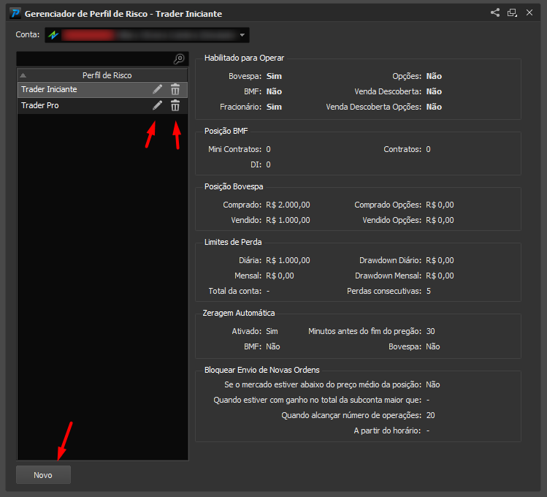The width and height of the screenshot is (547, 497).
Task: Click the Total da conta label
Action: (x=235, y=291)
